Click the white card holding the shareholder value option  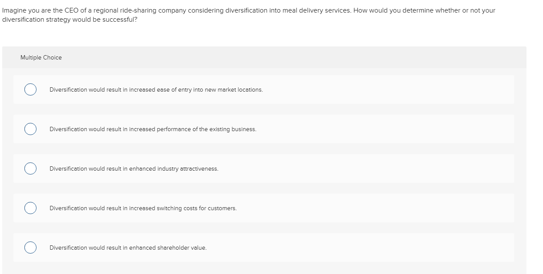264,248
